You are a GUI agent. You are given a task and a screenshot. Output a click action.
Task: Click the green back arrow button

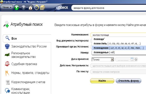point(17,8)
